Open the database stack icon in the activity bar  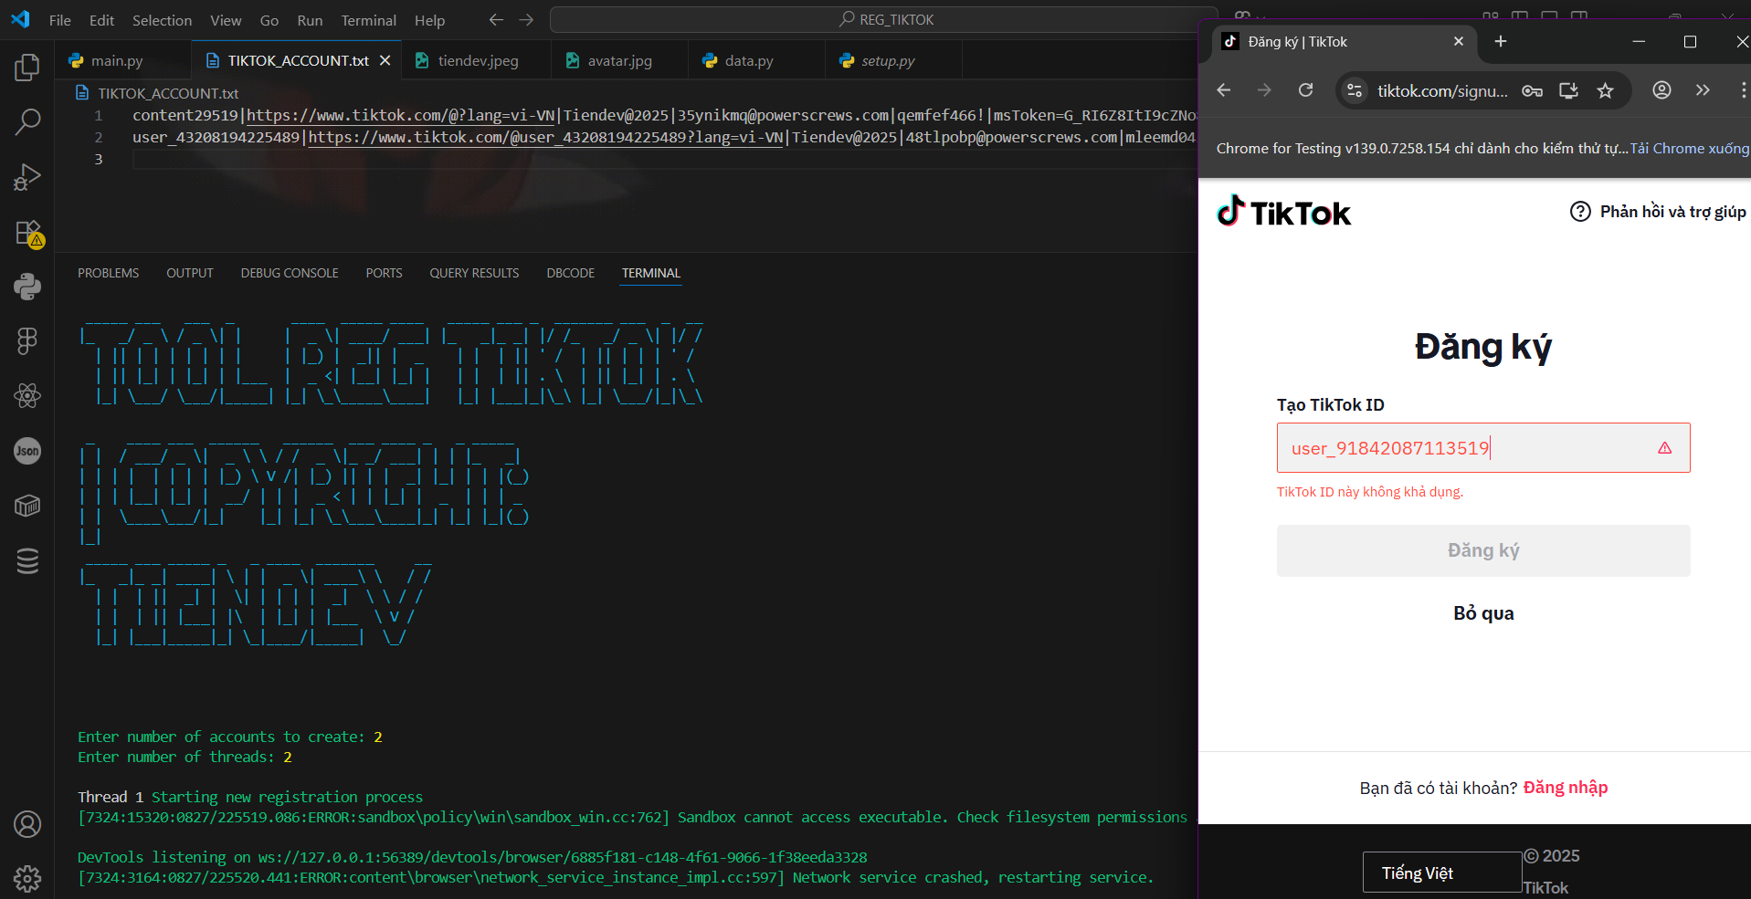[27, 560]
